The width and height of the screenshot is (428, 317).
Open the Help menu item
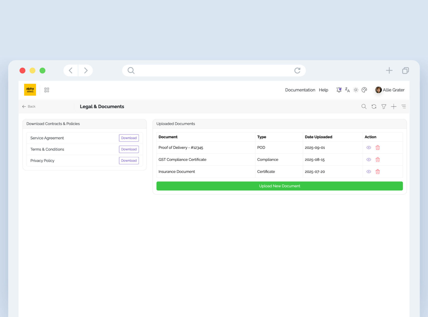click(x=324, y=90)
